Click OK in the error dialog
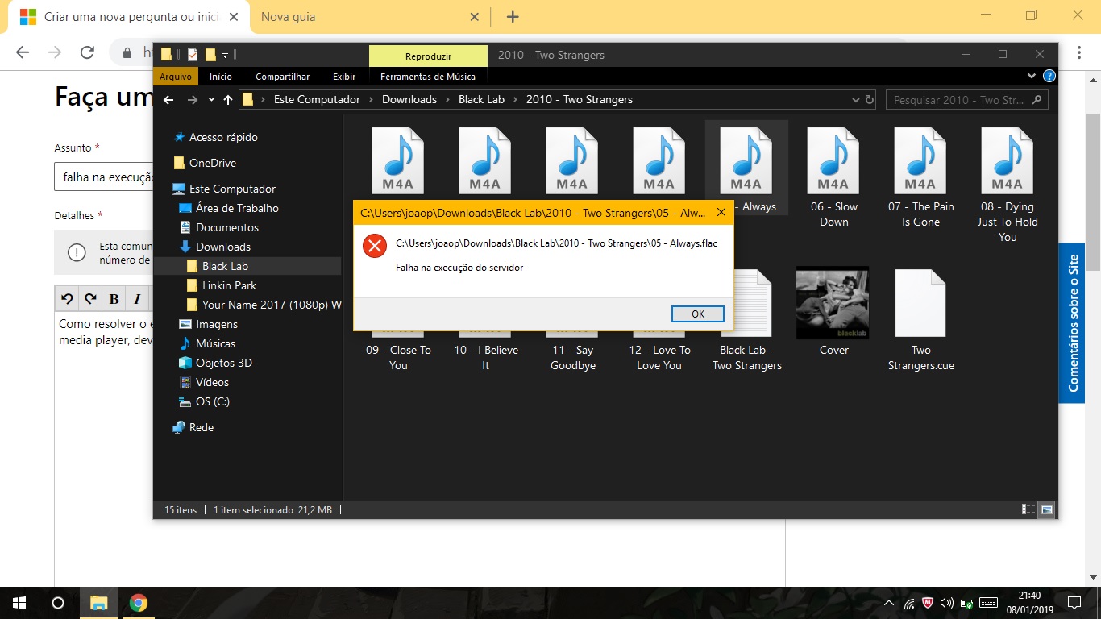 (697, 314)
